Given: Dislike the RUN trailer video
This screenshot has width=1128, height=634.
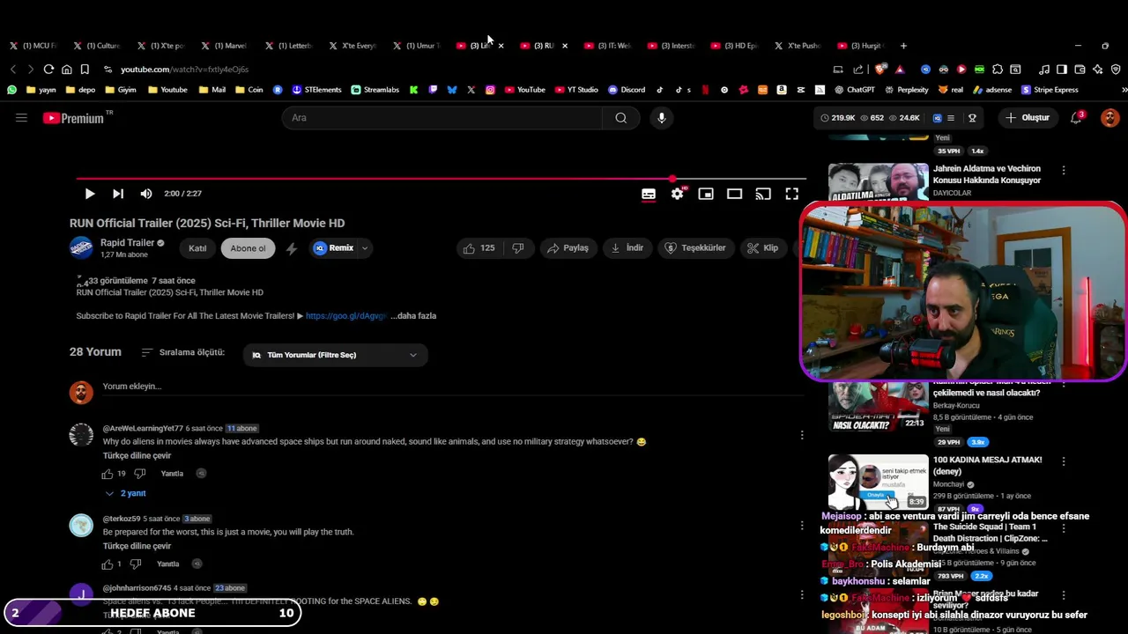Looking at the screenshot, I should click(x=518, y=248).
